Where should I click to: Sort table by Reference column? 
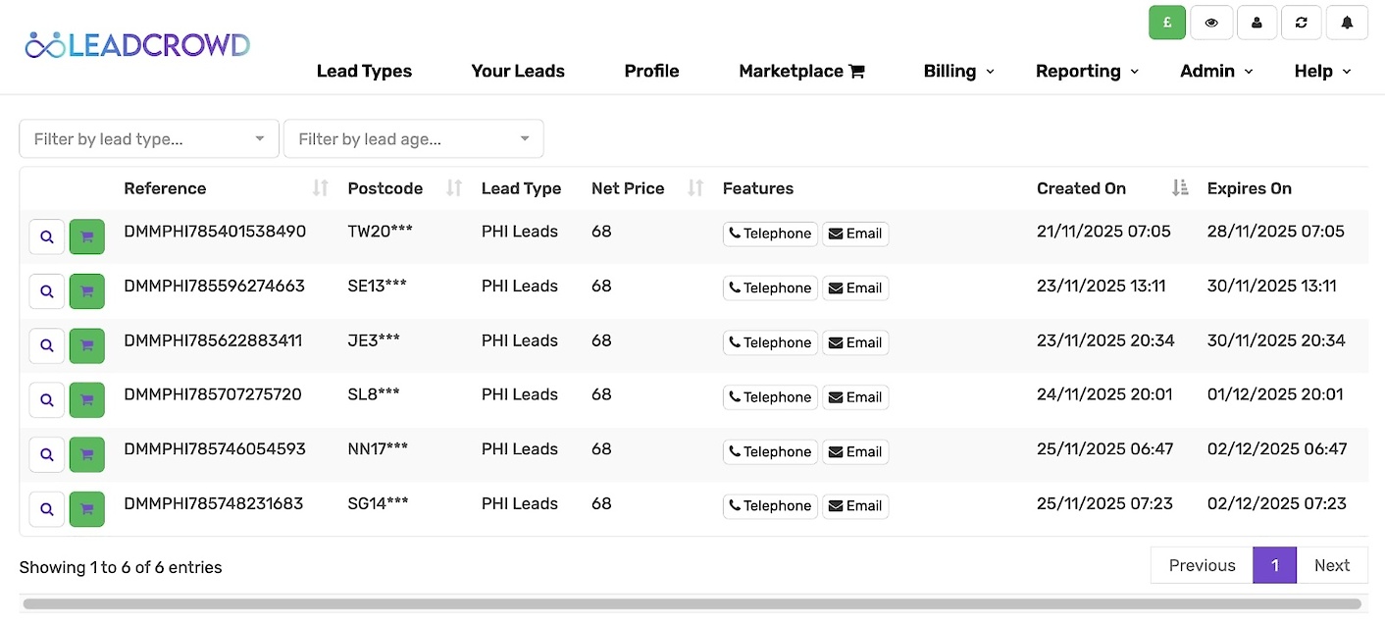click(320, 188)
